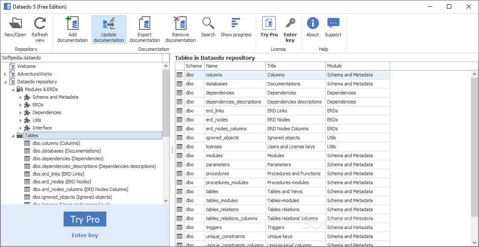Click the parameters row name cell

point(235,165)
